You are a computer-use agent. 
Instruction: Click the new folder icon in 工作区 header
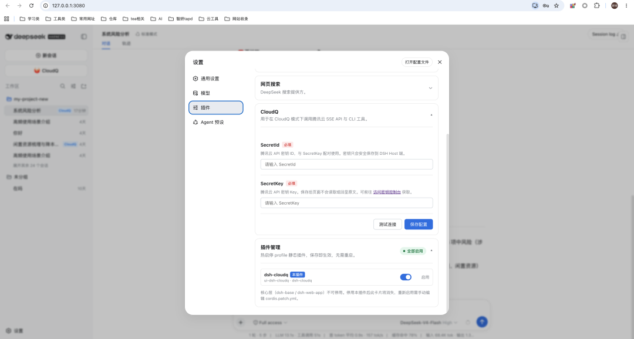tap(84, 86)
